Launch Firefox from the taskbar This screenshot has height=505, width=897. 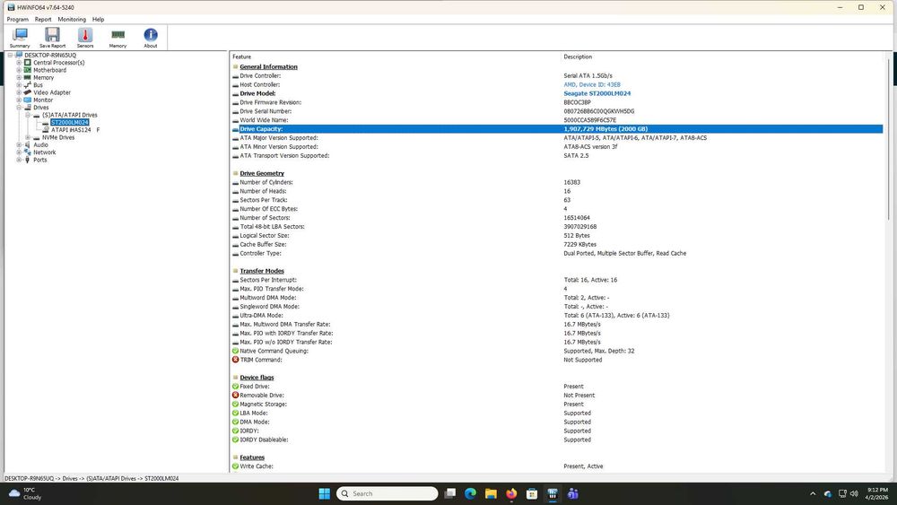click(x=512, y=493)
